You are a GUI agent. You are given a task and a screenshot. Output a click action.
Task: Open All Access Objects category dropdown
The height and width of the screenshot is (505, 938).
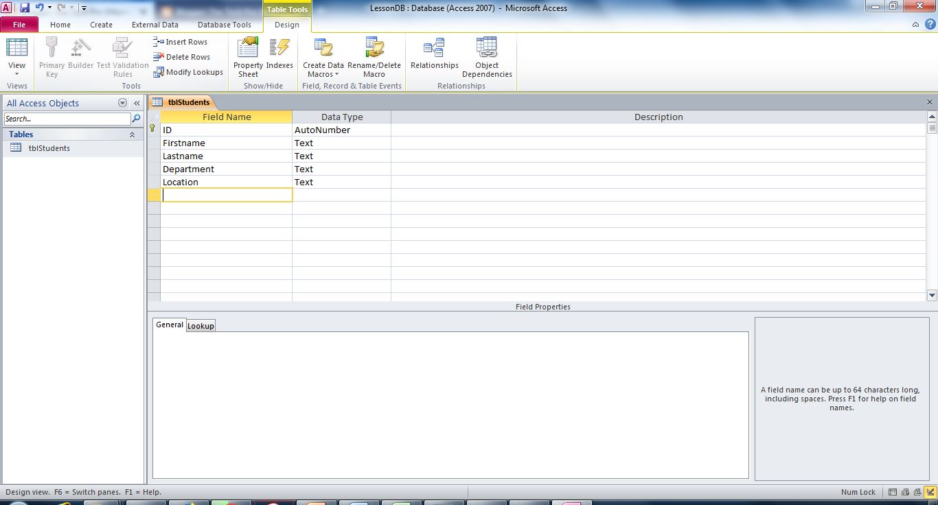[x=123, y=103]
